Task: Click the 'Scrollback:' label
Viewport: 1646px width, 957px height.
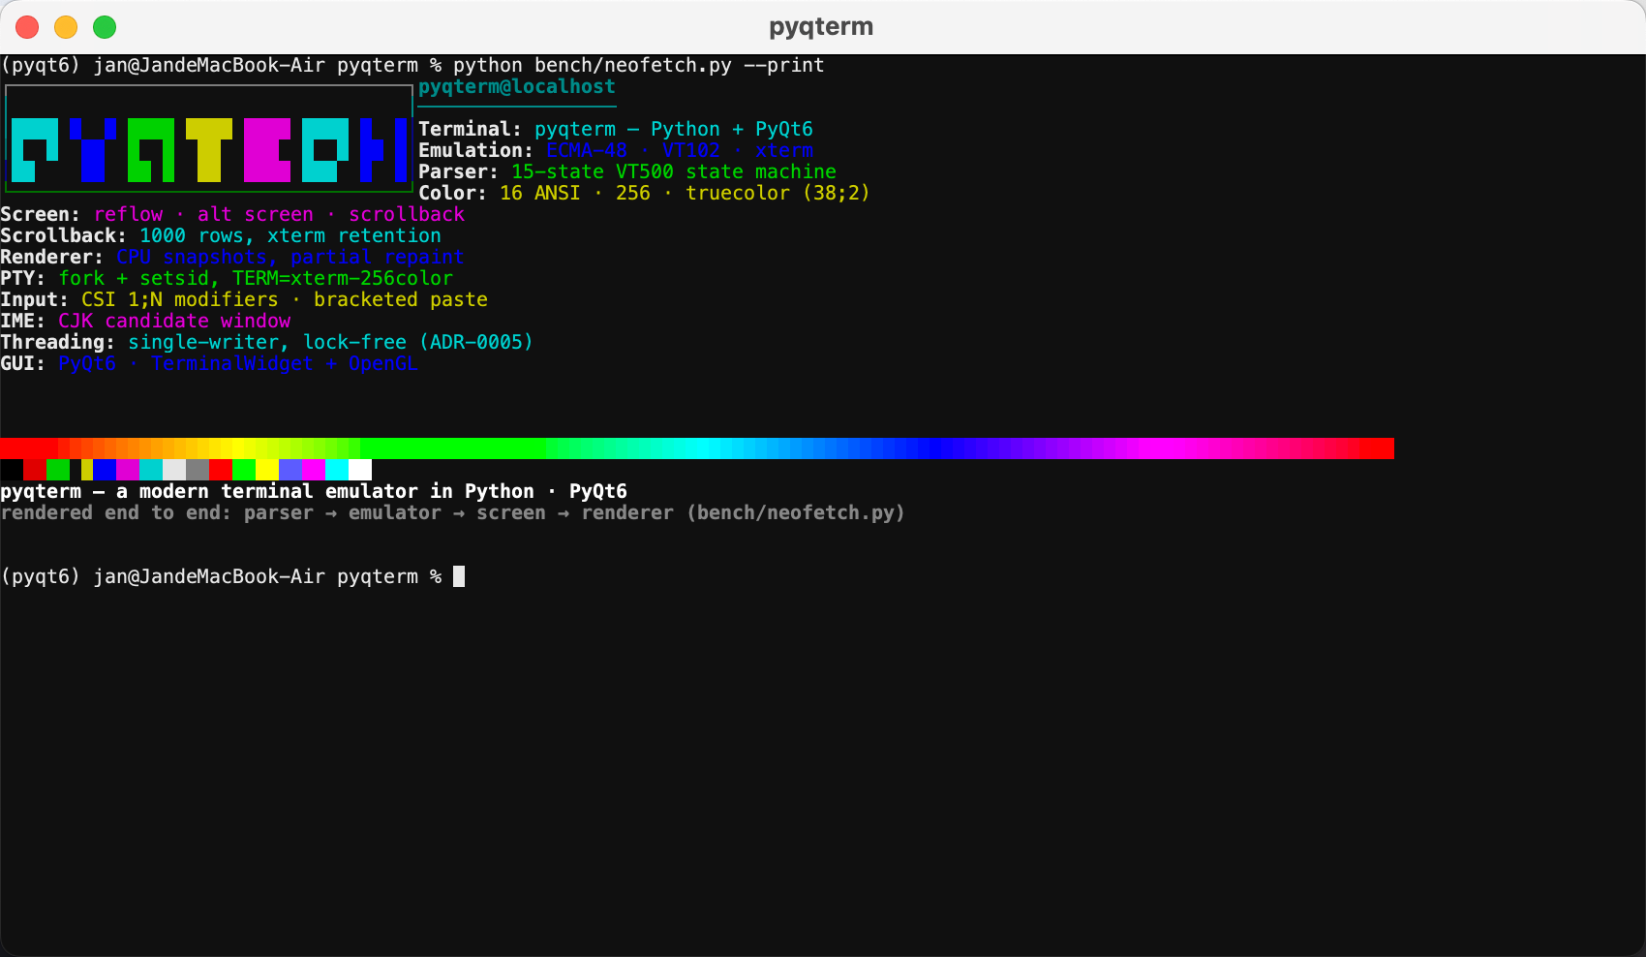Action: pos(63,235)
